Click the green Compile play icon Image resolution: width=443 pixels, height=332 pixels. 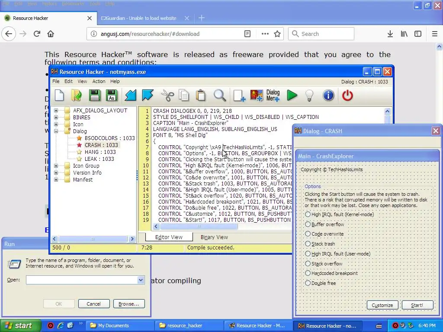[292, 95]
